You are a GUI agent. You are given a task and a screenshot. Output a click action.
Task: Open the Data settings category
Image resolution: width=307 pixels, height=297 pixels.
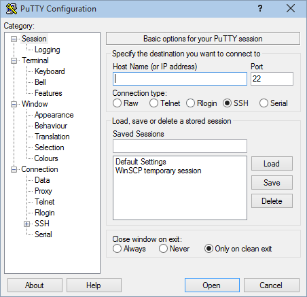tap(42, 180)
